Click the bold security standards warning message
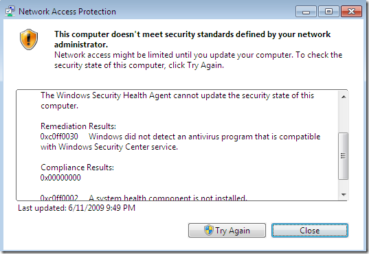This screenshot has width=369, height=254. [192, 39]
